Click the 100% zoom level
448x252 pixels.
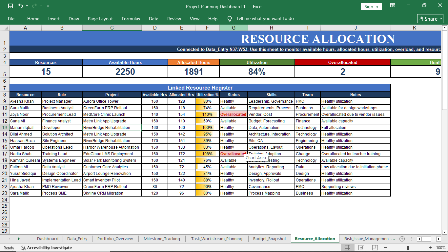tap(441, 248)
